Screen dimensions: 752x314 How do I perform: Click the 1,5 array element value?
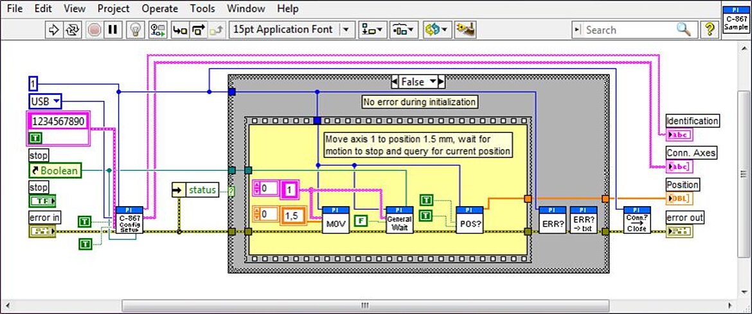[x=292, y=214]
